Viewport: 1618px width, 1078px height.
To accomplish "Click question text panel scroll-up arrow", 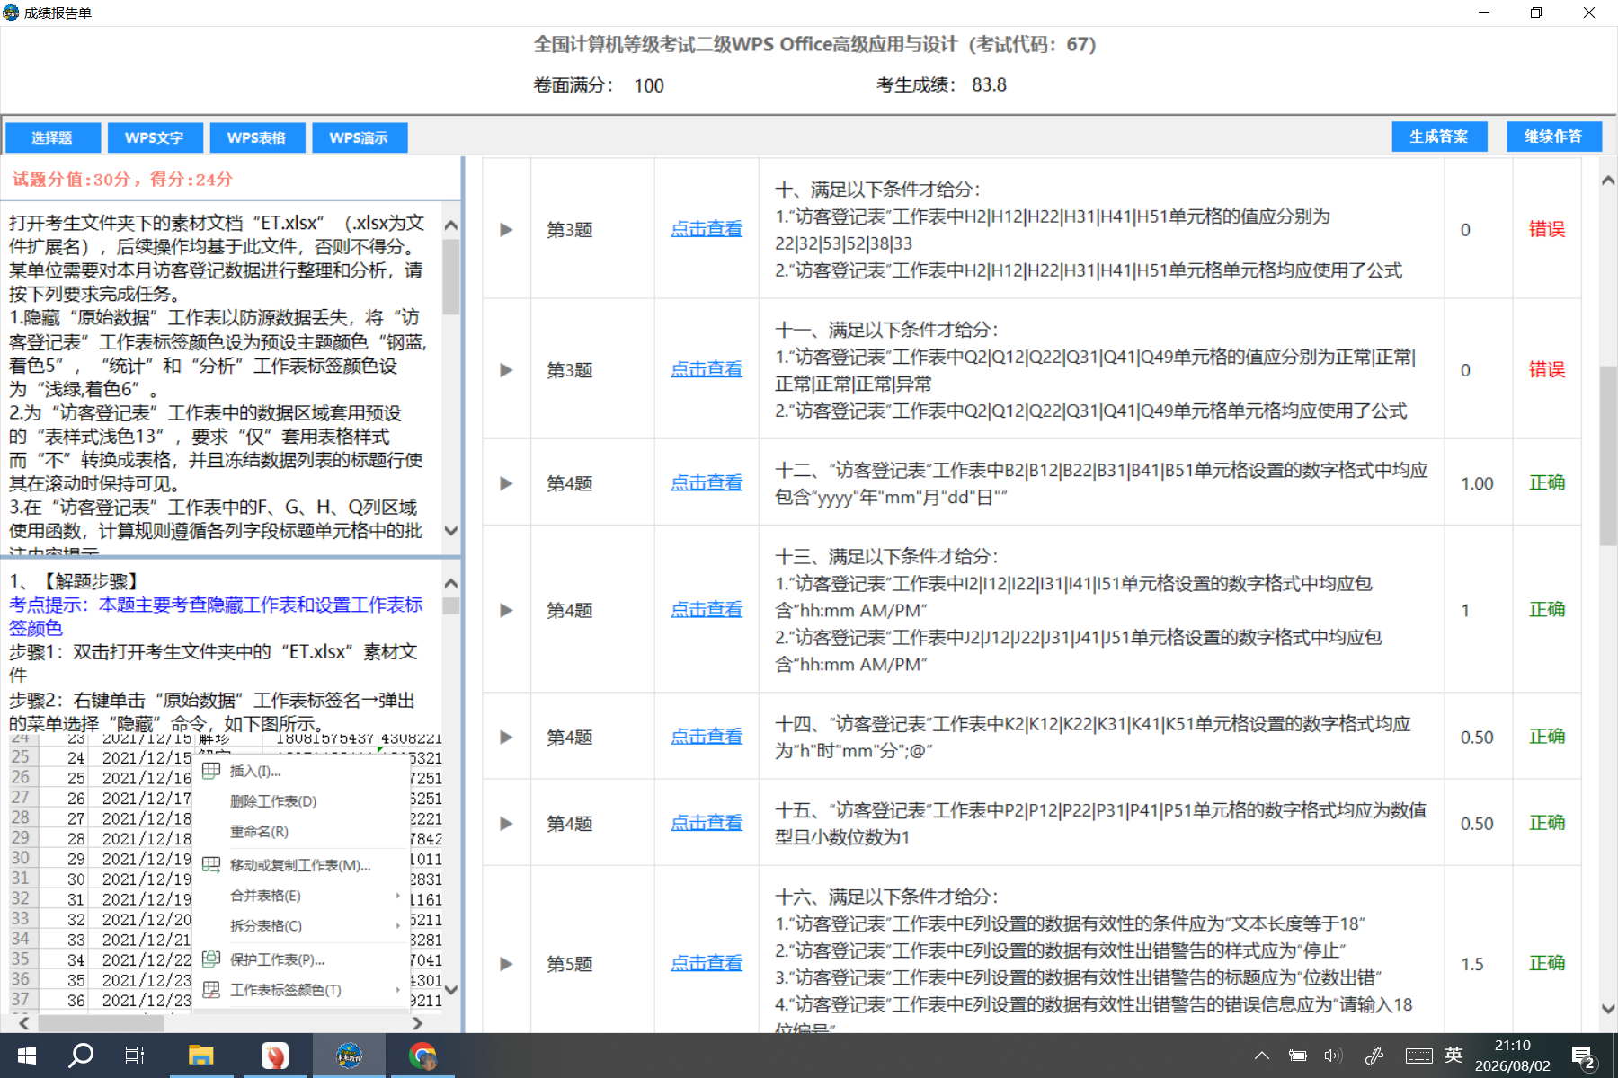I will point(451,225).
